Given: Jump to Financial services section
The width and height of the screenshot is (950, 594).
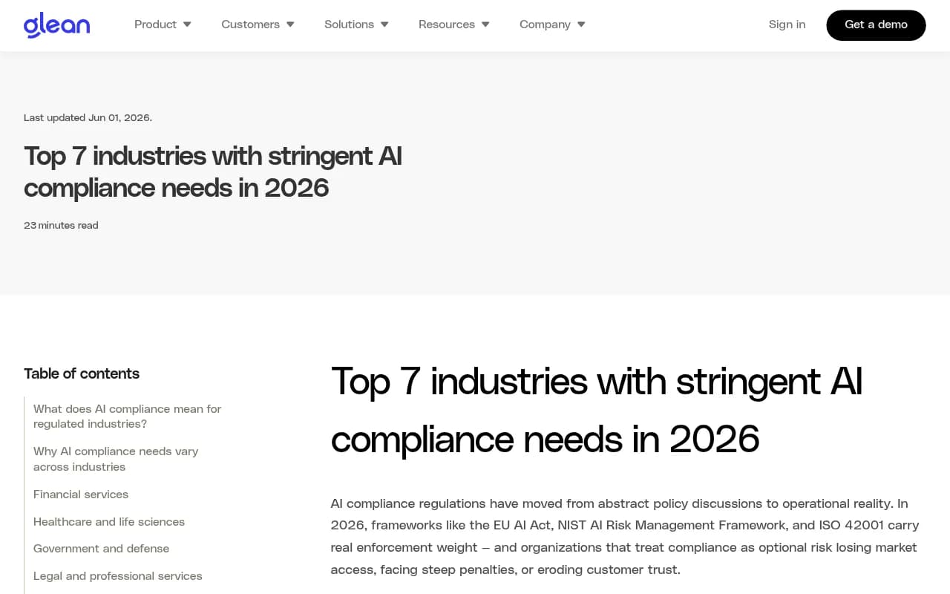Looking at the screenshot, I should point(81,495).
